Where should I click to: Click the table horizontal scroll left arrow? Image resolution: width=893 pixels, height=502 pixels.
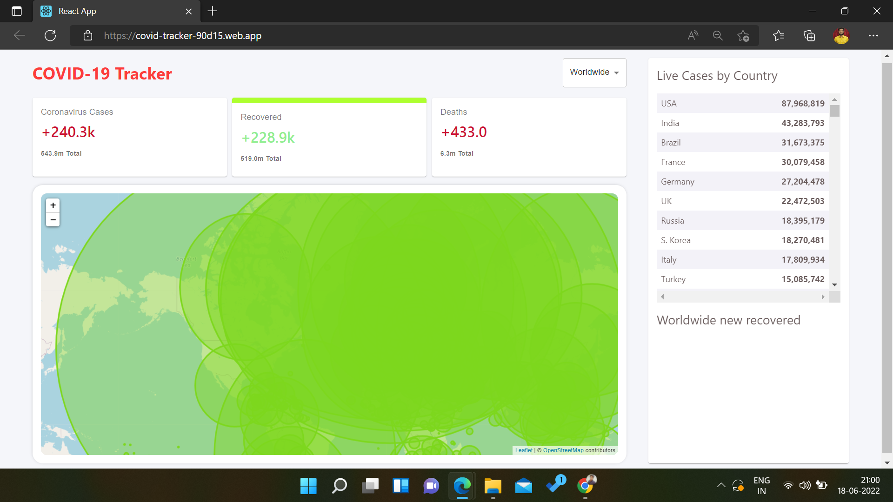click(662, 297)
